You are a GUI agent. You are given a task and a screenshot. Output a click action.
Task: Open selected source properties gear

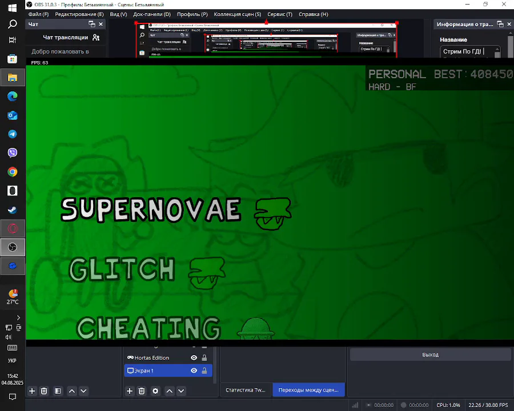155,391
